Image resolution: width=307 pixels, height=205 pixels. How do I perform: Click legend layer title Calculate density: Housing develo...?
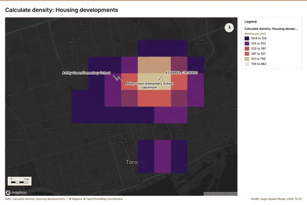[271, 29]
